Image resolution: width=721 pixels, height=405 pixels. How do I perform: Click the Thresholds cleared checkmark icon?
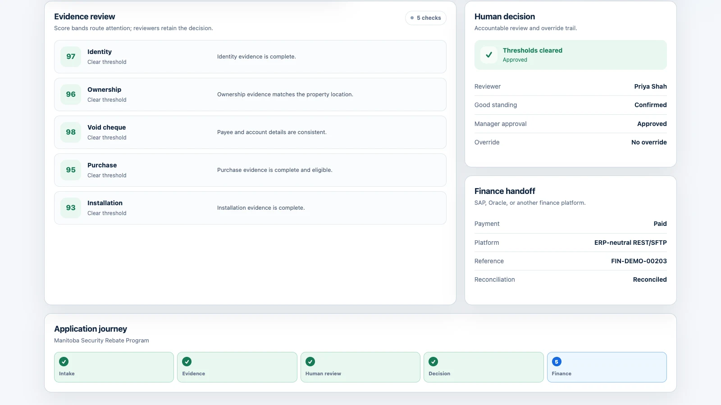(x=489, y=55)
